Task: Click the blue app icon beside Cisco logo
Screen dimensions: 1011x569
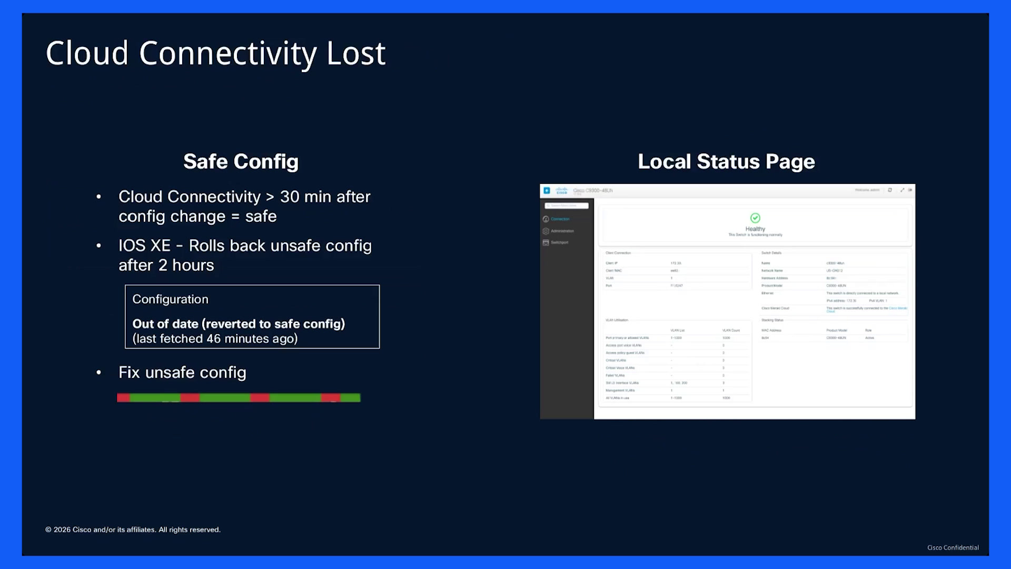Action: point(547,190)
